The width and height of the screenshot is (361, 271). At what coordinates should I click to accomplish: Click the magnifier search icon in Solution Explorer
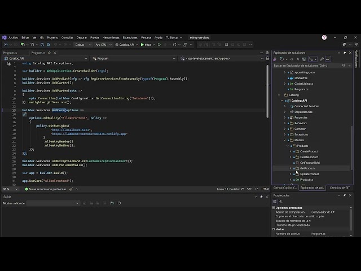coord(344,65)
